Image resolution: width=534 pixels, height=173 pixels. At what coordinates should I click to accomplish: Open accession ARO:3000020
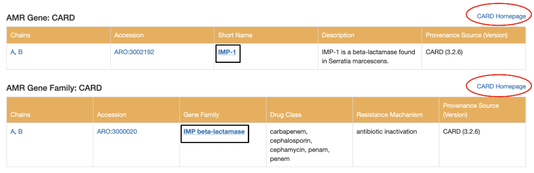[x=117, y=132]
